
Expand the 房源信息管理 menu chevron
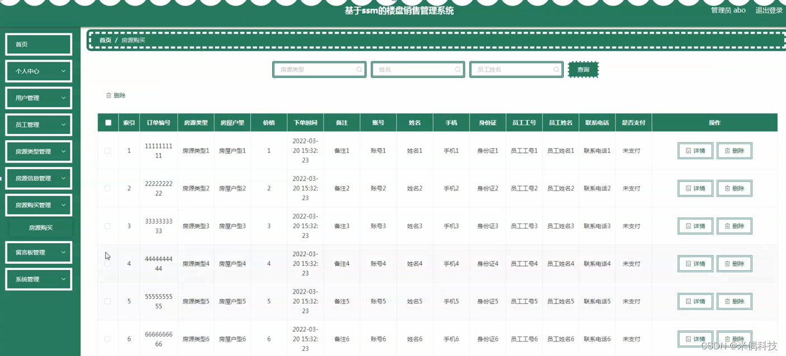tap(63, 178)
